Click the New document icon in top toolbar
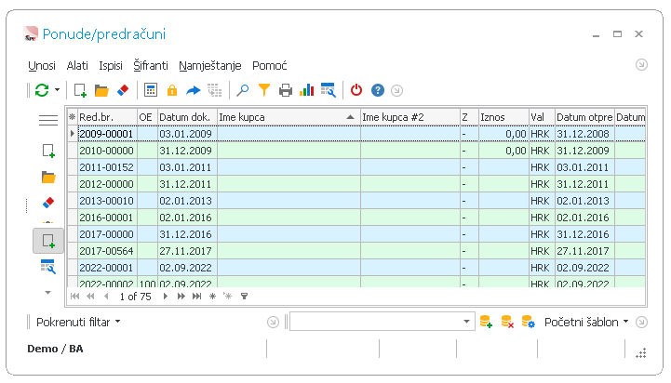The image size is (671, 383). (x=80, y=90)
